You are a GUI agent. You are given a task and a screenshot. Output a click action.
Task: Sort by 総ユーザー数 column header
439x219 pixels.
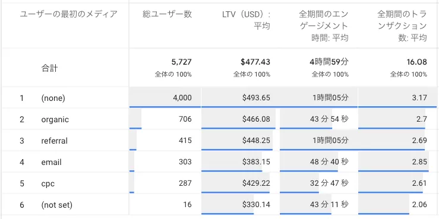[167, 14]
